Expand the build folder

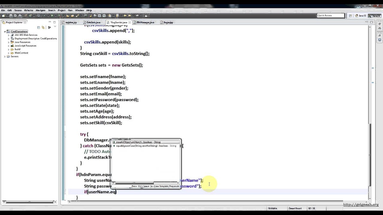pyautogui.click(x=9, y=49)
